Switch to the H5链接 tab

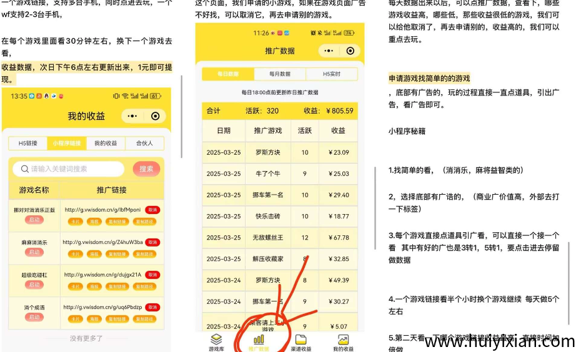coord(28,144)
